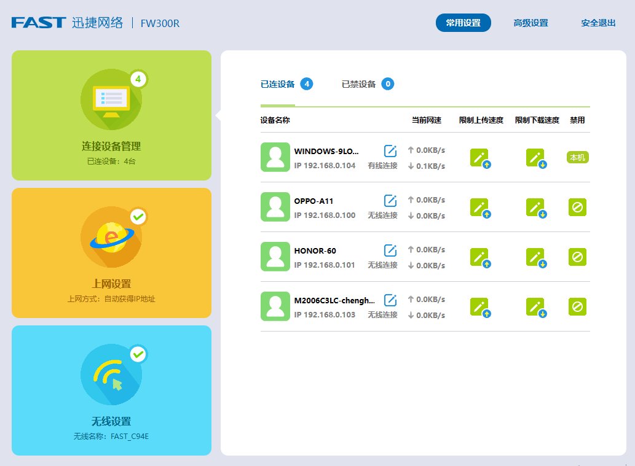Screen dimensions: 635x466
Task: Open download limit editor for OPPO-A11
Action: 535,208
